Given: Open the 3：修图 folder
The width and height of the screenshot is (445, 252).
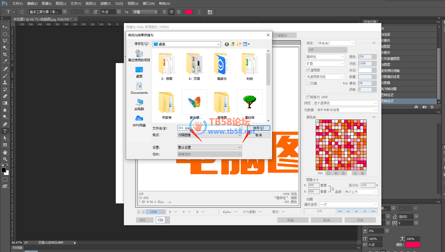Looking at the screenshot, I should (167, 66).
